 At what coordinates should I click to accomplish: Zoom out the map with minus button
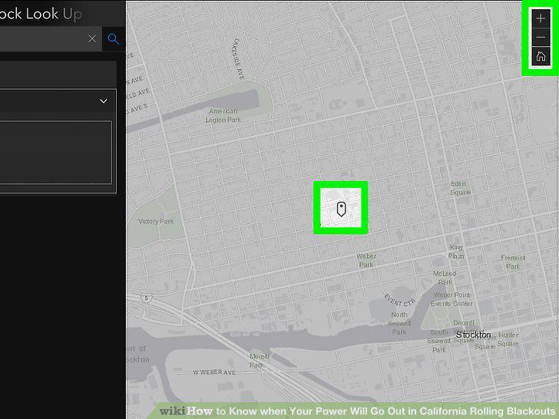541,37
